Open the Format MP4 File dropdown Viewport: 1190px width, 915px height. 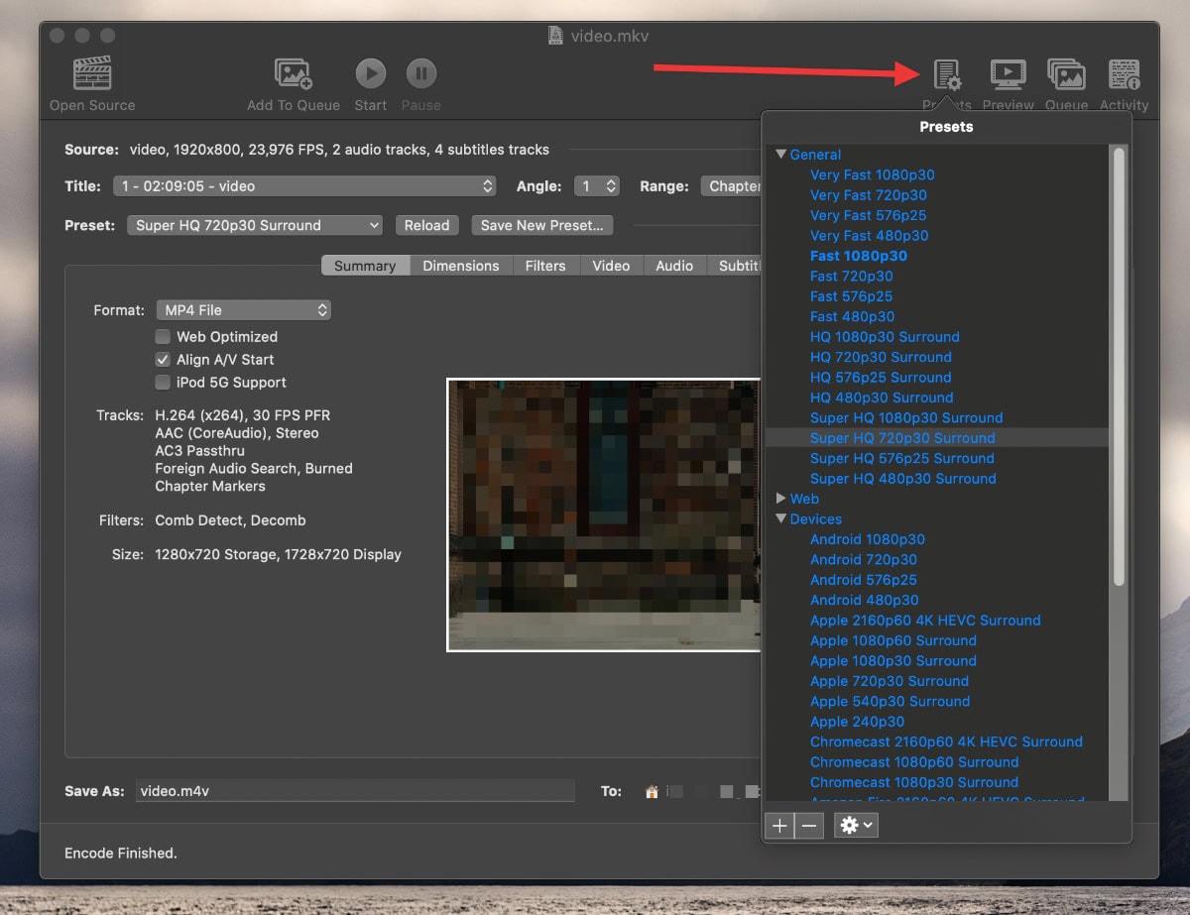[244, 310]
